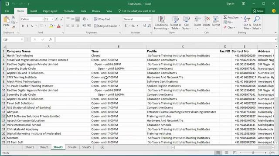Select Bottom Align icon
279x156 pixels.
click(78, 19)
